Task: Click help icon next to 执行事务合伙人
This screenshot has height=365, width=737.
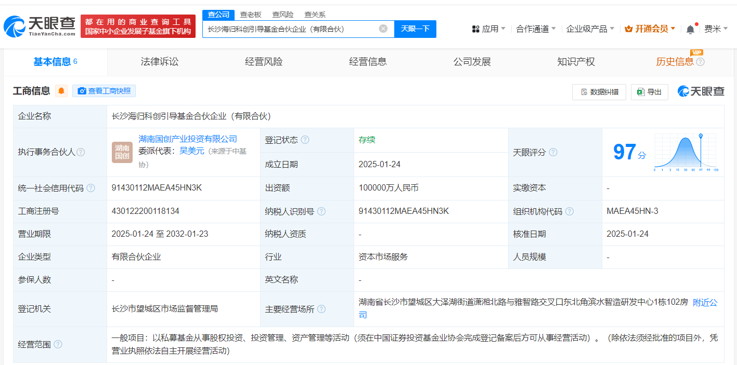Action: coord(81,153)
